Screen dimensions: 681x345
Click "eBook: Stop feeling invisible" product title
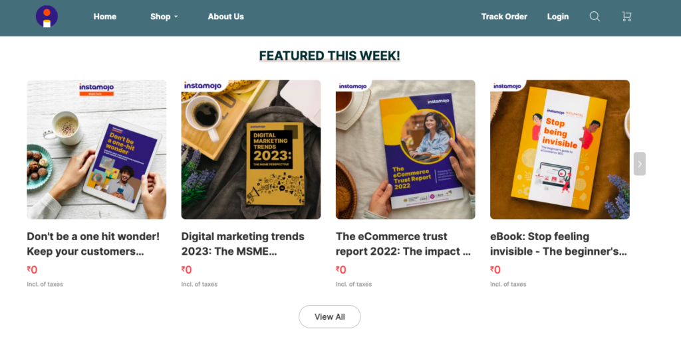[x=558, y=243]
